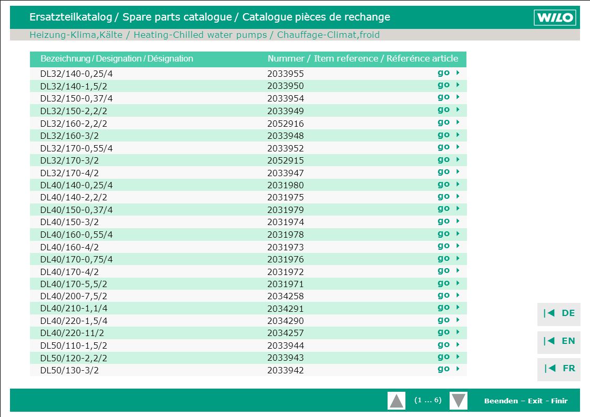
Task: Open go link for DL40/160-4/2
Action: coord(449,246)
